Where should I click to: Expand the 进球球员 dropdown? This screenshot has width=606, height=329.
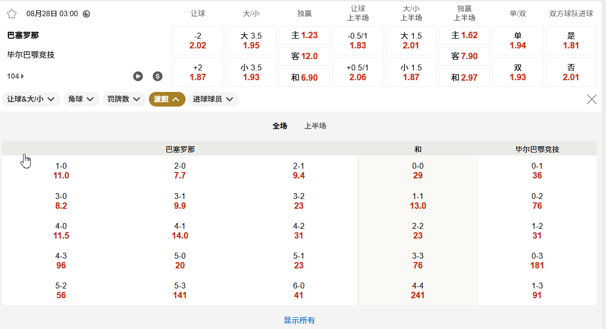point(213,99)
